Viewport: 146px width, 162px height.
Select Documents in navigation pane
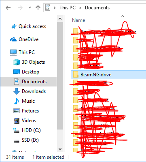tap(34, 82)
